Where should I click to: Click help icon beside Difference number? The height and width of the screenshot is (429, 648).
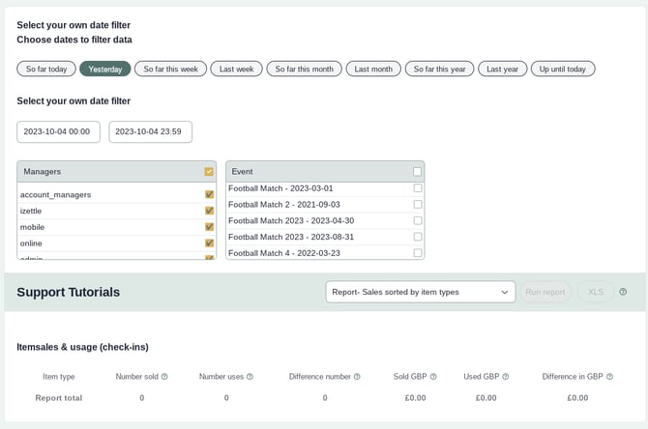[357, 377]
